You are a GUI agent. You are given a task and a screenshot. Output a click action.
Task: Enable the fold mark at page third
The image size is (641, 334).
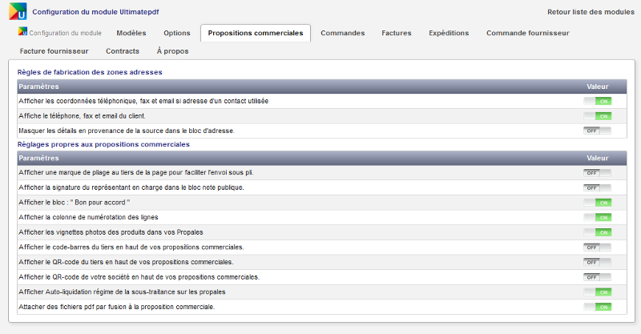[597, 173]
